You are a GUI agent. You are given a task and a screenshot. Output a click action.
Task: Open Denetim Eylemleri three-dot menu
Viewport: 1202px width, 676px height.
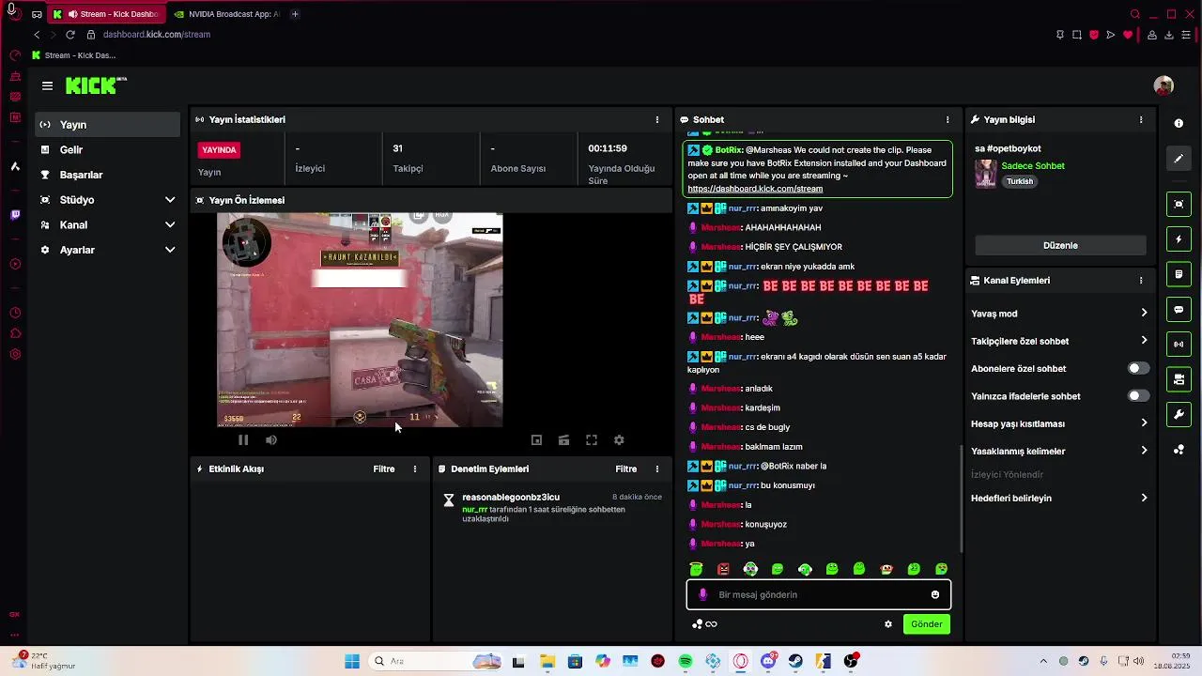tap(657, 469)
